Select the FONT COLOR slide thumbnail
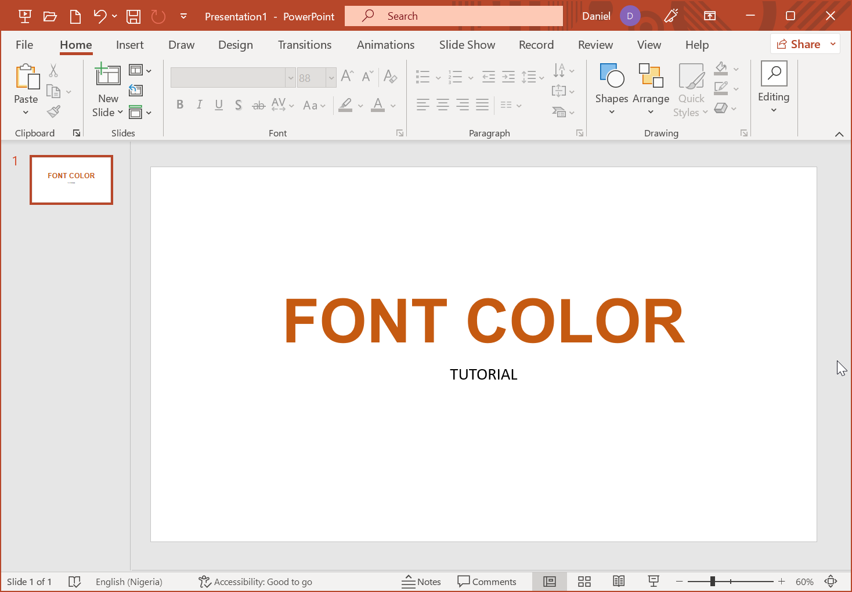Screen dimensions: 852x592 [71, 180]
